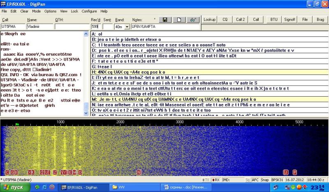Select the D channel marker on the waterfall
The height and width of the screenshot is (192, 329).
pos(80,172)
